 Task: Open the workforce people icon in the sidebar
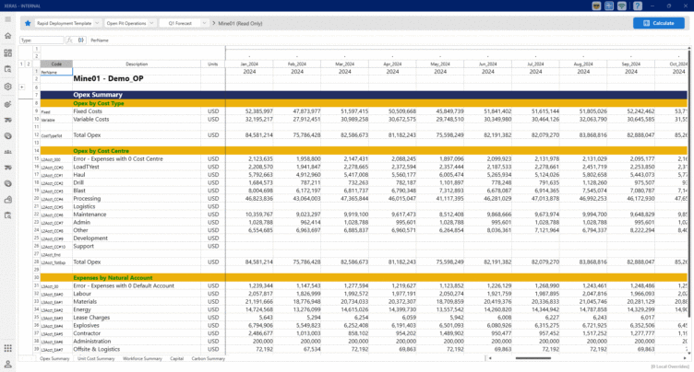point(8,152)
